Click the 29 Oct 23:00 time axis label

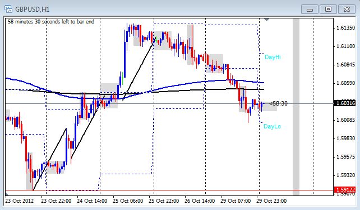click(x=271, y=201)
